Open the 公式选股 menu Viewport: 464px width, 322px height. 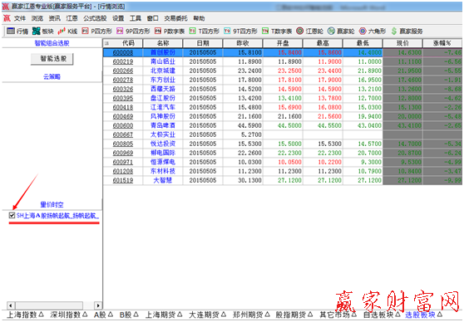(95, 18)
